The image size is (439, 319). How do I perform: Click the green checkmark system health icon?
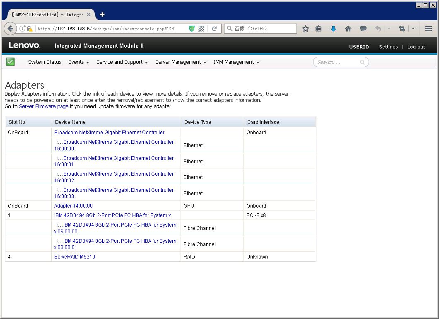pyautogui.click(x=10, y=62)
